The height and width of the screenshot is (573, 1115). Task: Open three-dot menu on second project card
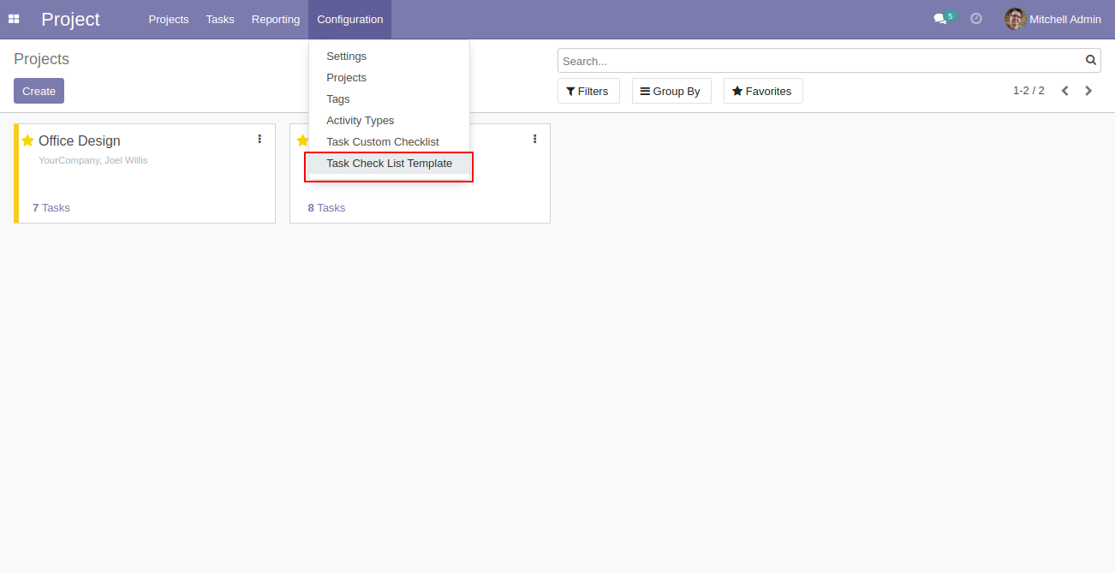pyautogui.click(x=534, y=139)
